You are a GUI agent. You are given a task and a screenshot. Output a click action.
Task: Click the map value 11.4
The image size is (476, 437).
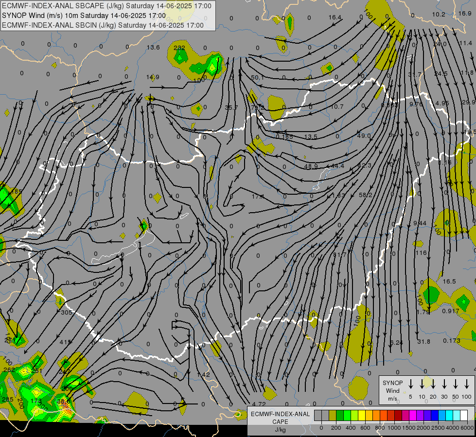pyautogui.click(x=466, y=43)
